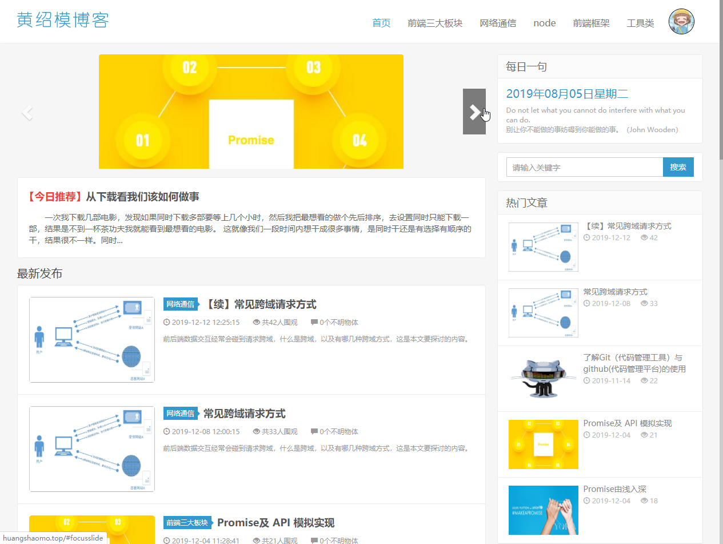Click eye icon beside 18 in sidebar
723x544 pixels.
click(x=644, y=501)
